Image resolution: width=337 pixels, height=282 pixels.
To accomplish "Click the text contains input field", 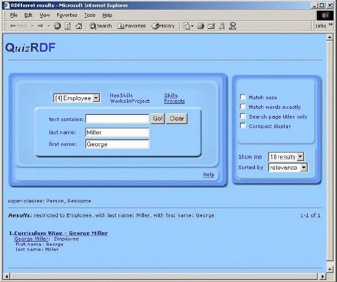I will coord(117,119).
